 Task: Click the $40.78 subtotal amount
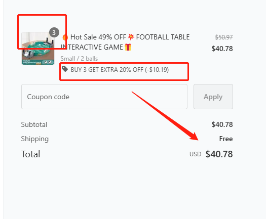(x=222, y=124)
